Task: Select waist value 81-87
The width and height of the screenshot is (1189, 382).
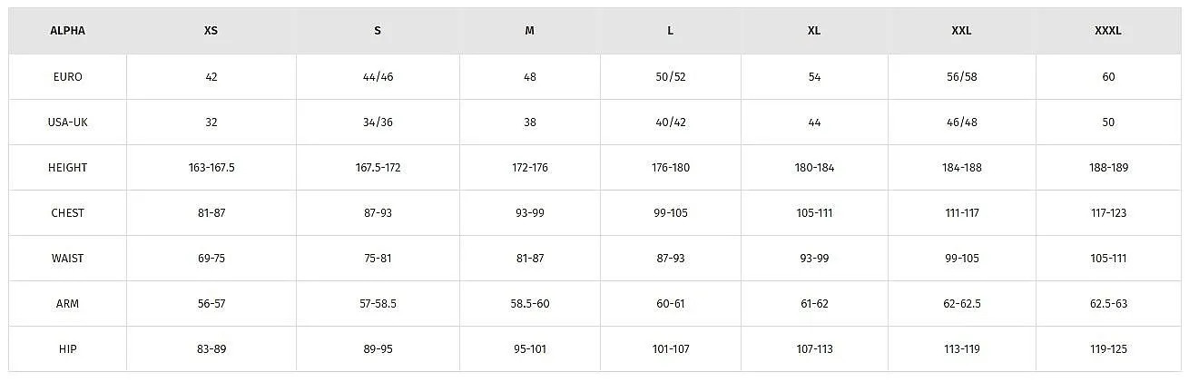Action: coord(530,259)
